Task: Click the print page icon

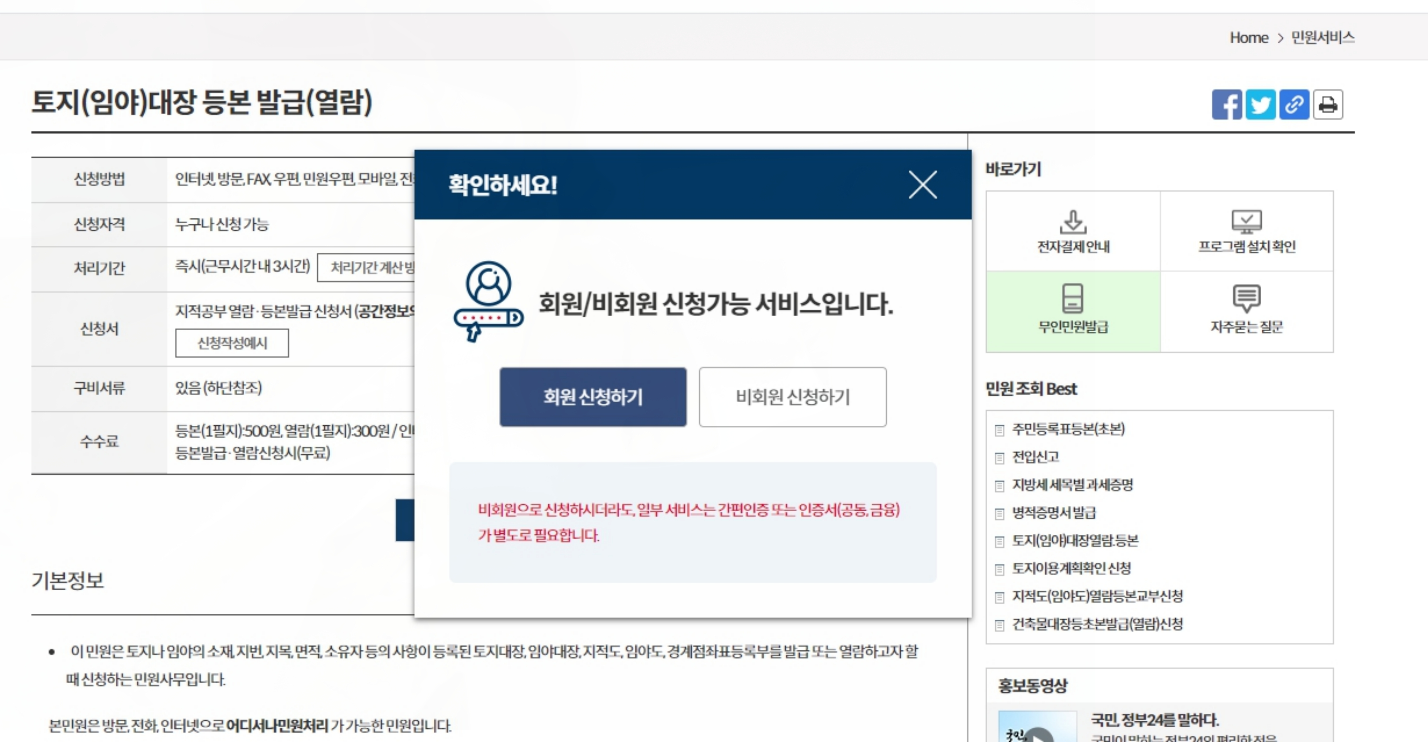Action: point(1328,104)
